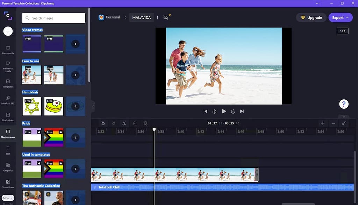Open the project options three-dot menu
Viewport: 358px width, 205px height.
click(157, 17)
